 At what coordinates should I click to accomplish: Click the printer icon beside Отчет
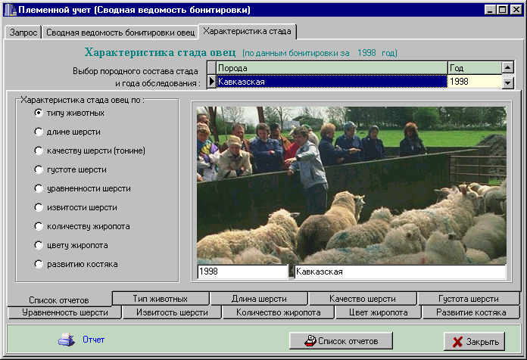(66, 340)
